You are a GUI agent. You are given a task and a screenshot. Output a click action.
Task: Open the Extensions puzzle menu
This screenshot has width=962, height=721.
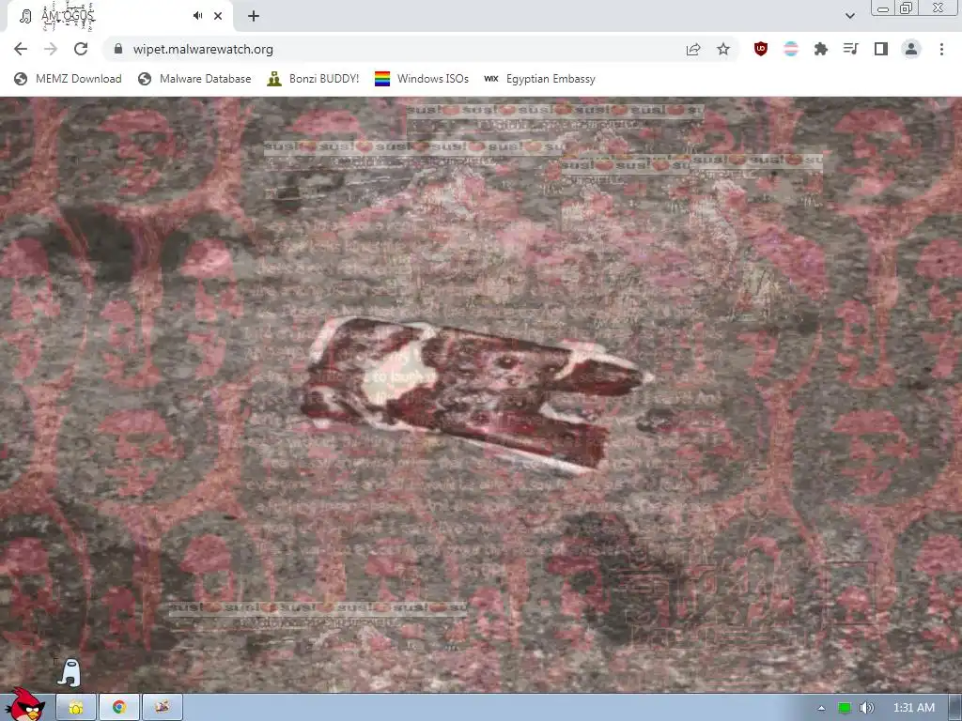click(x=821, y=49)
